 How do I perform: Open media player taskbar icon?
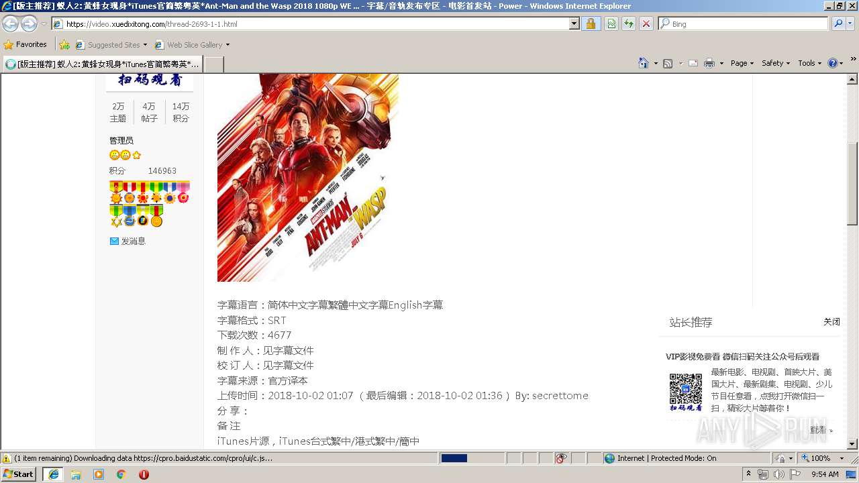tap(99, 474)
